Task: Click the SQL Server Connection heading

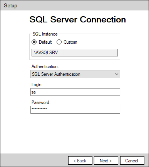Action: (78, 20)
